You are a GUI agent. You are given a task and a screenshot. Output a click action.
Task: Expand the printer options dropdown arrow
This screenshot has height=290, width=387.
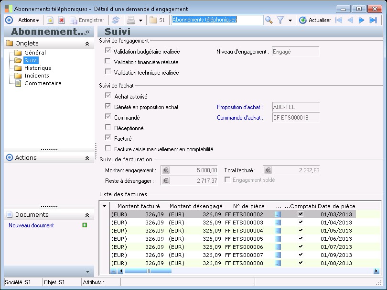[140, 21]
